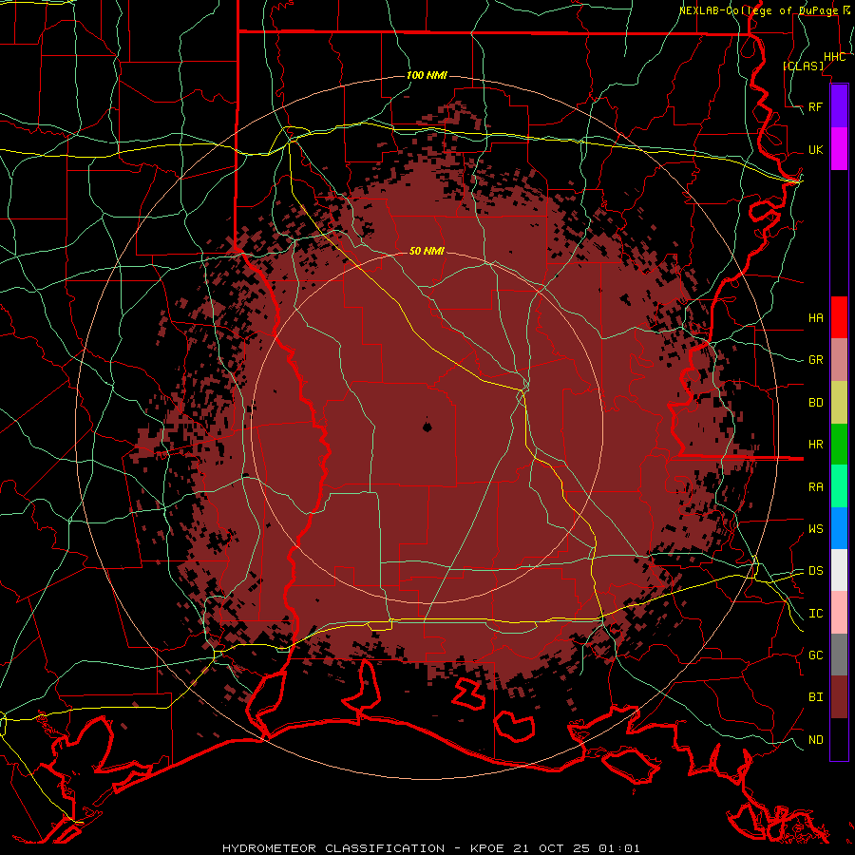Select the 'BI' legend label

click(816, 697)
